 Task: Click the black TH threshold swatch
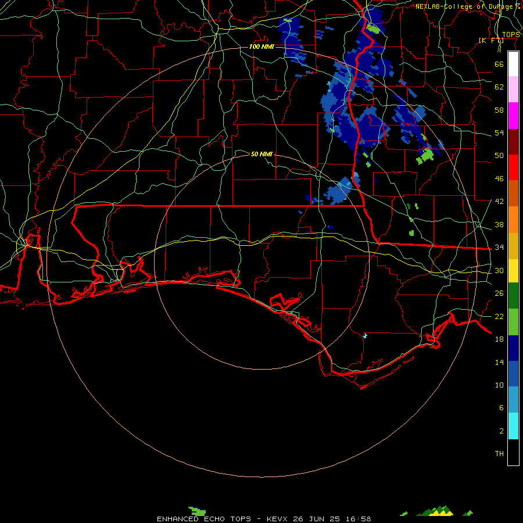[x=513, y=452]
